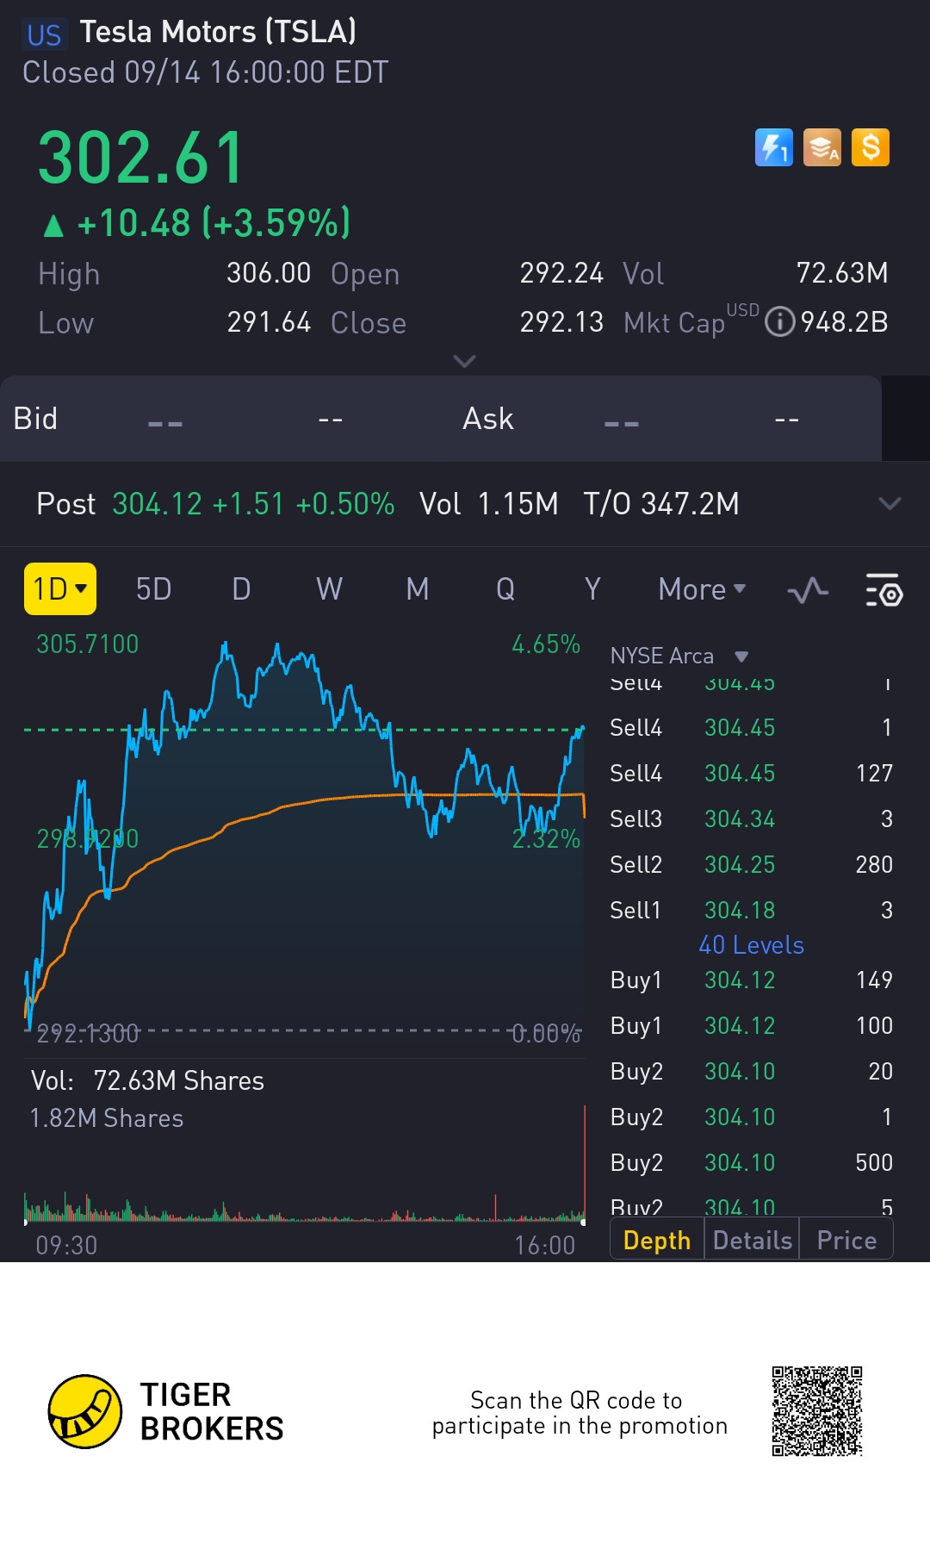Screen dimensions: 930x1562
Task: Open chart settings list icon
Action: (883, 591)
